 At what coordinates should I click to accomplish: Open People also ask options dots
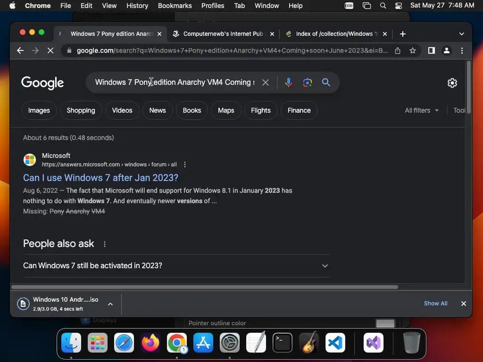[x=105, y=244]
